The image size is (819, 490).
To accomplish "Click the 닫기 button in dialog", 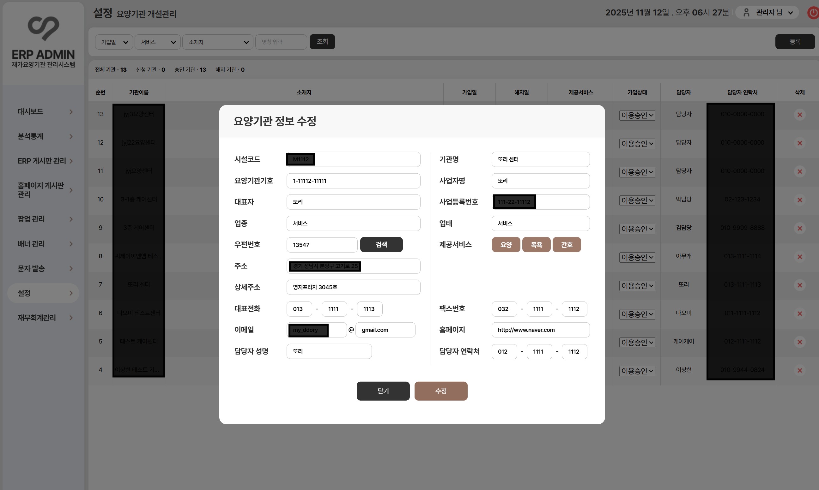I will pyautogui.click(x=383, y=391).
